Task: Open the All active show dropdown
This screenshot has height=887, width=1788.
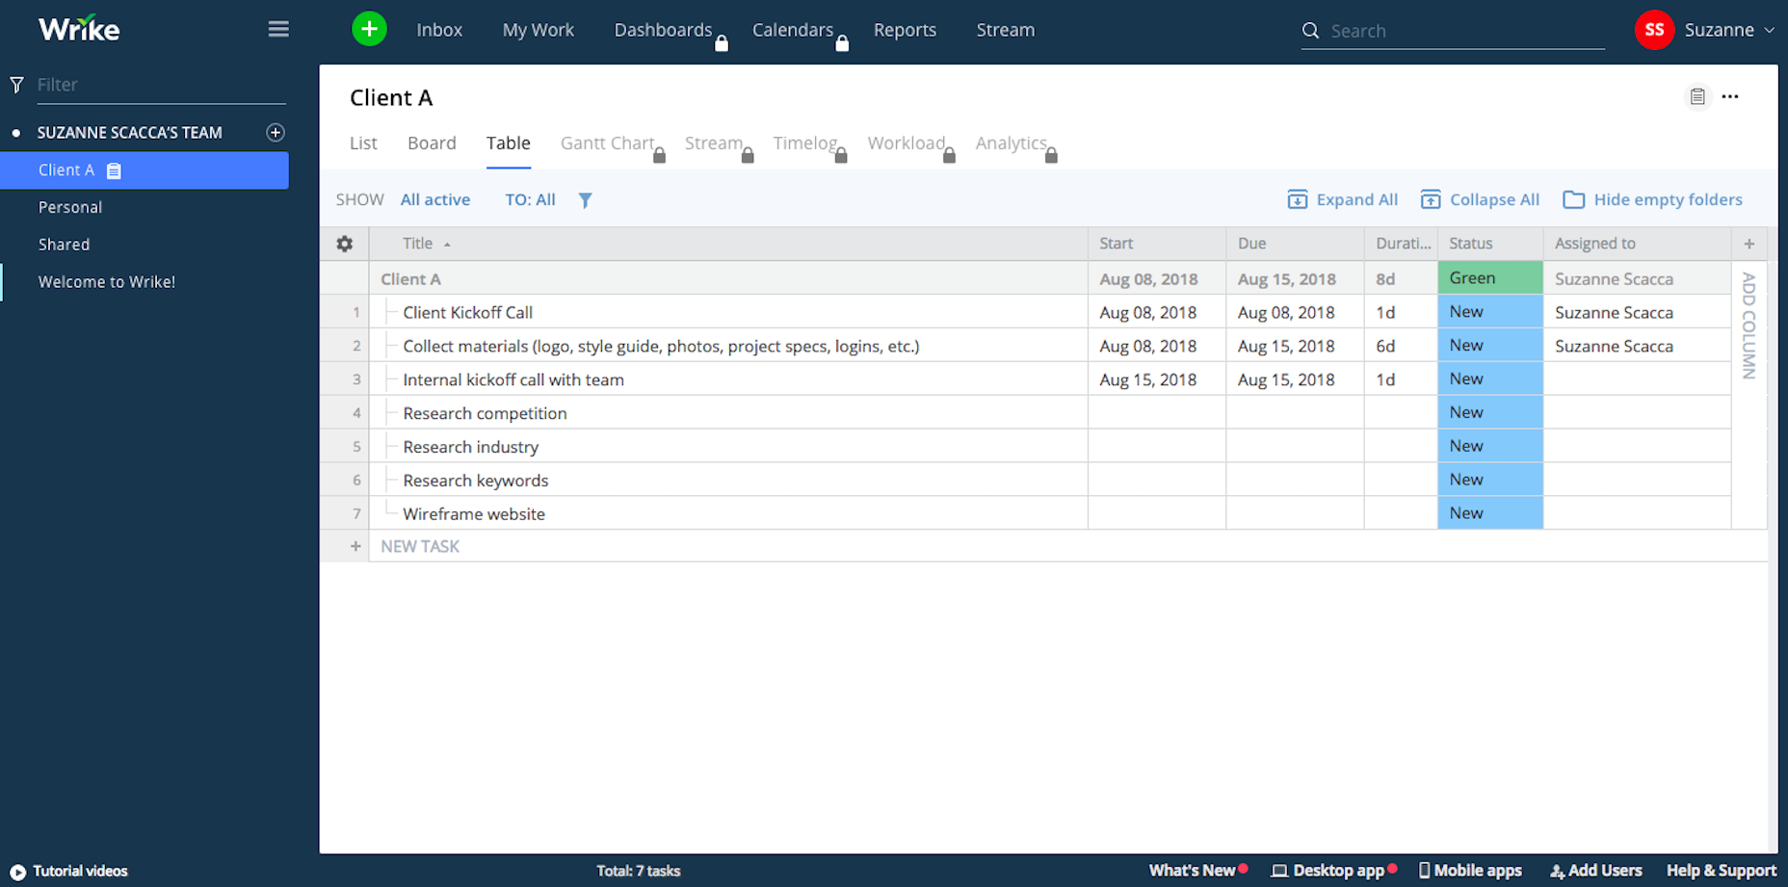Action: point(435,199)
